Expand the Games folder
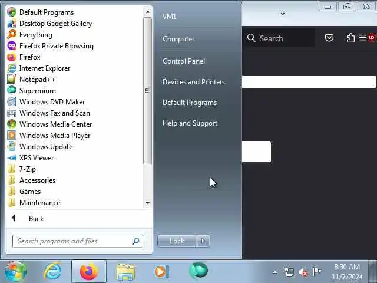The image size is (377, 283). coord(24,191)
